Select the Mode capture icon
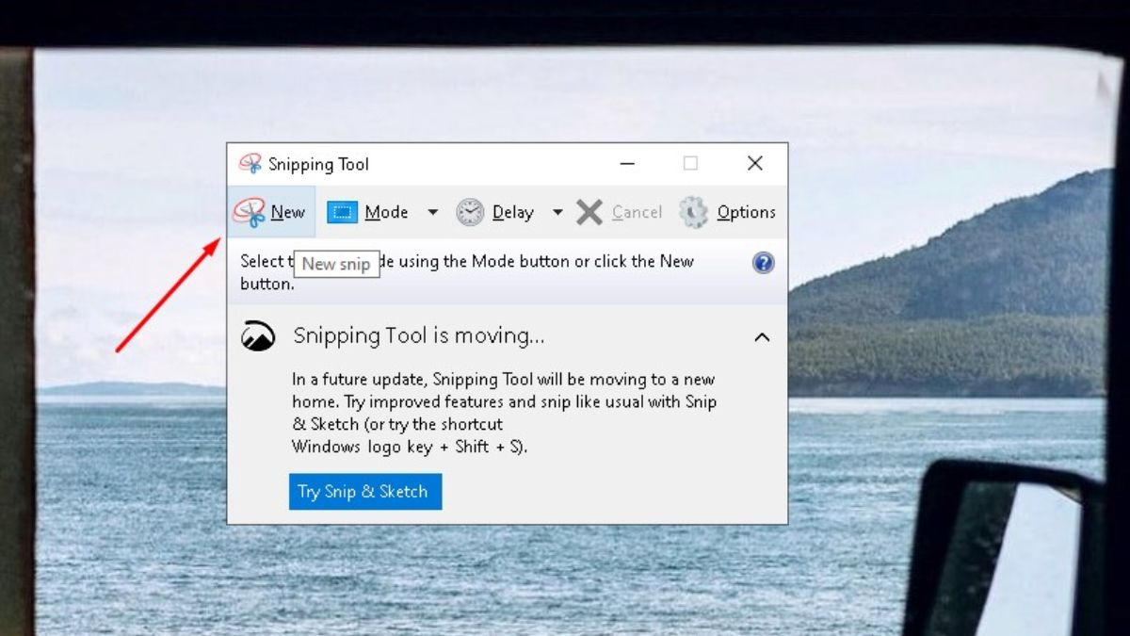Viewport: 1130px width, 636px height. [342, 211]
